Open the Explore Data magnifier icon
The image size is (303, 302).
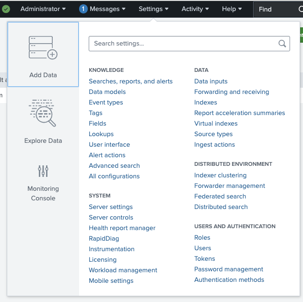tap(43, 113)
